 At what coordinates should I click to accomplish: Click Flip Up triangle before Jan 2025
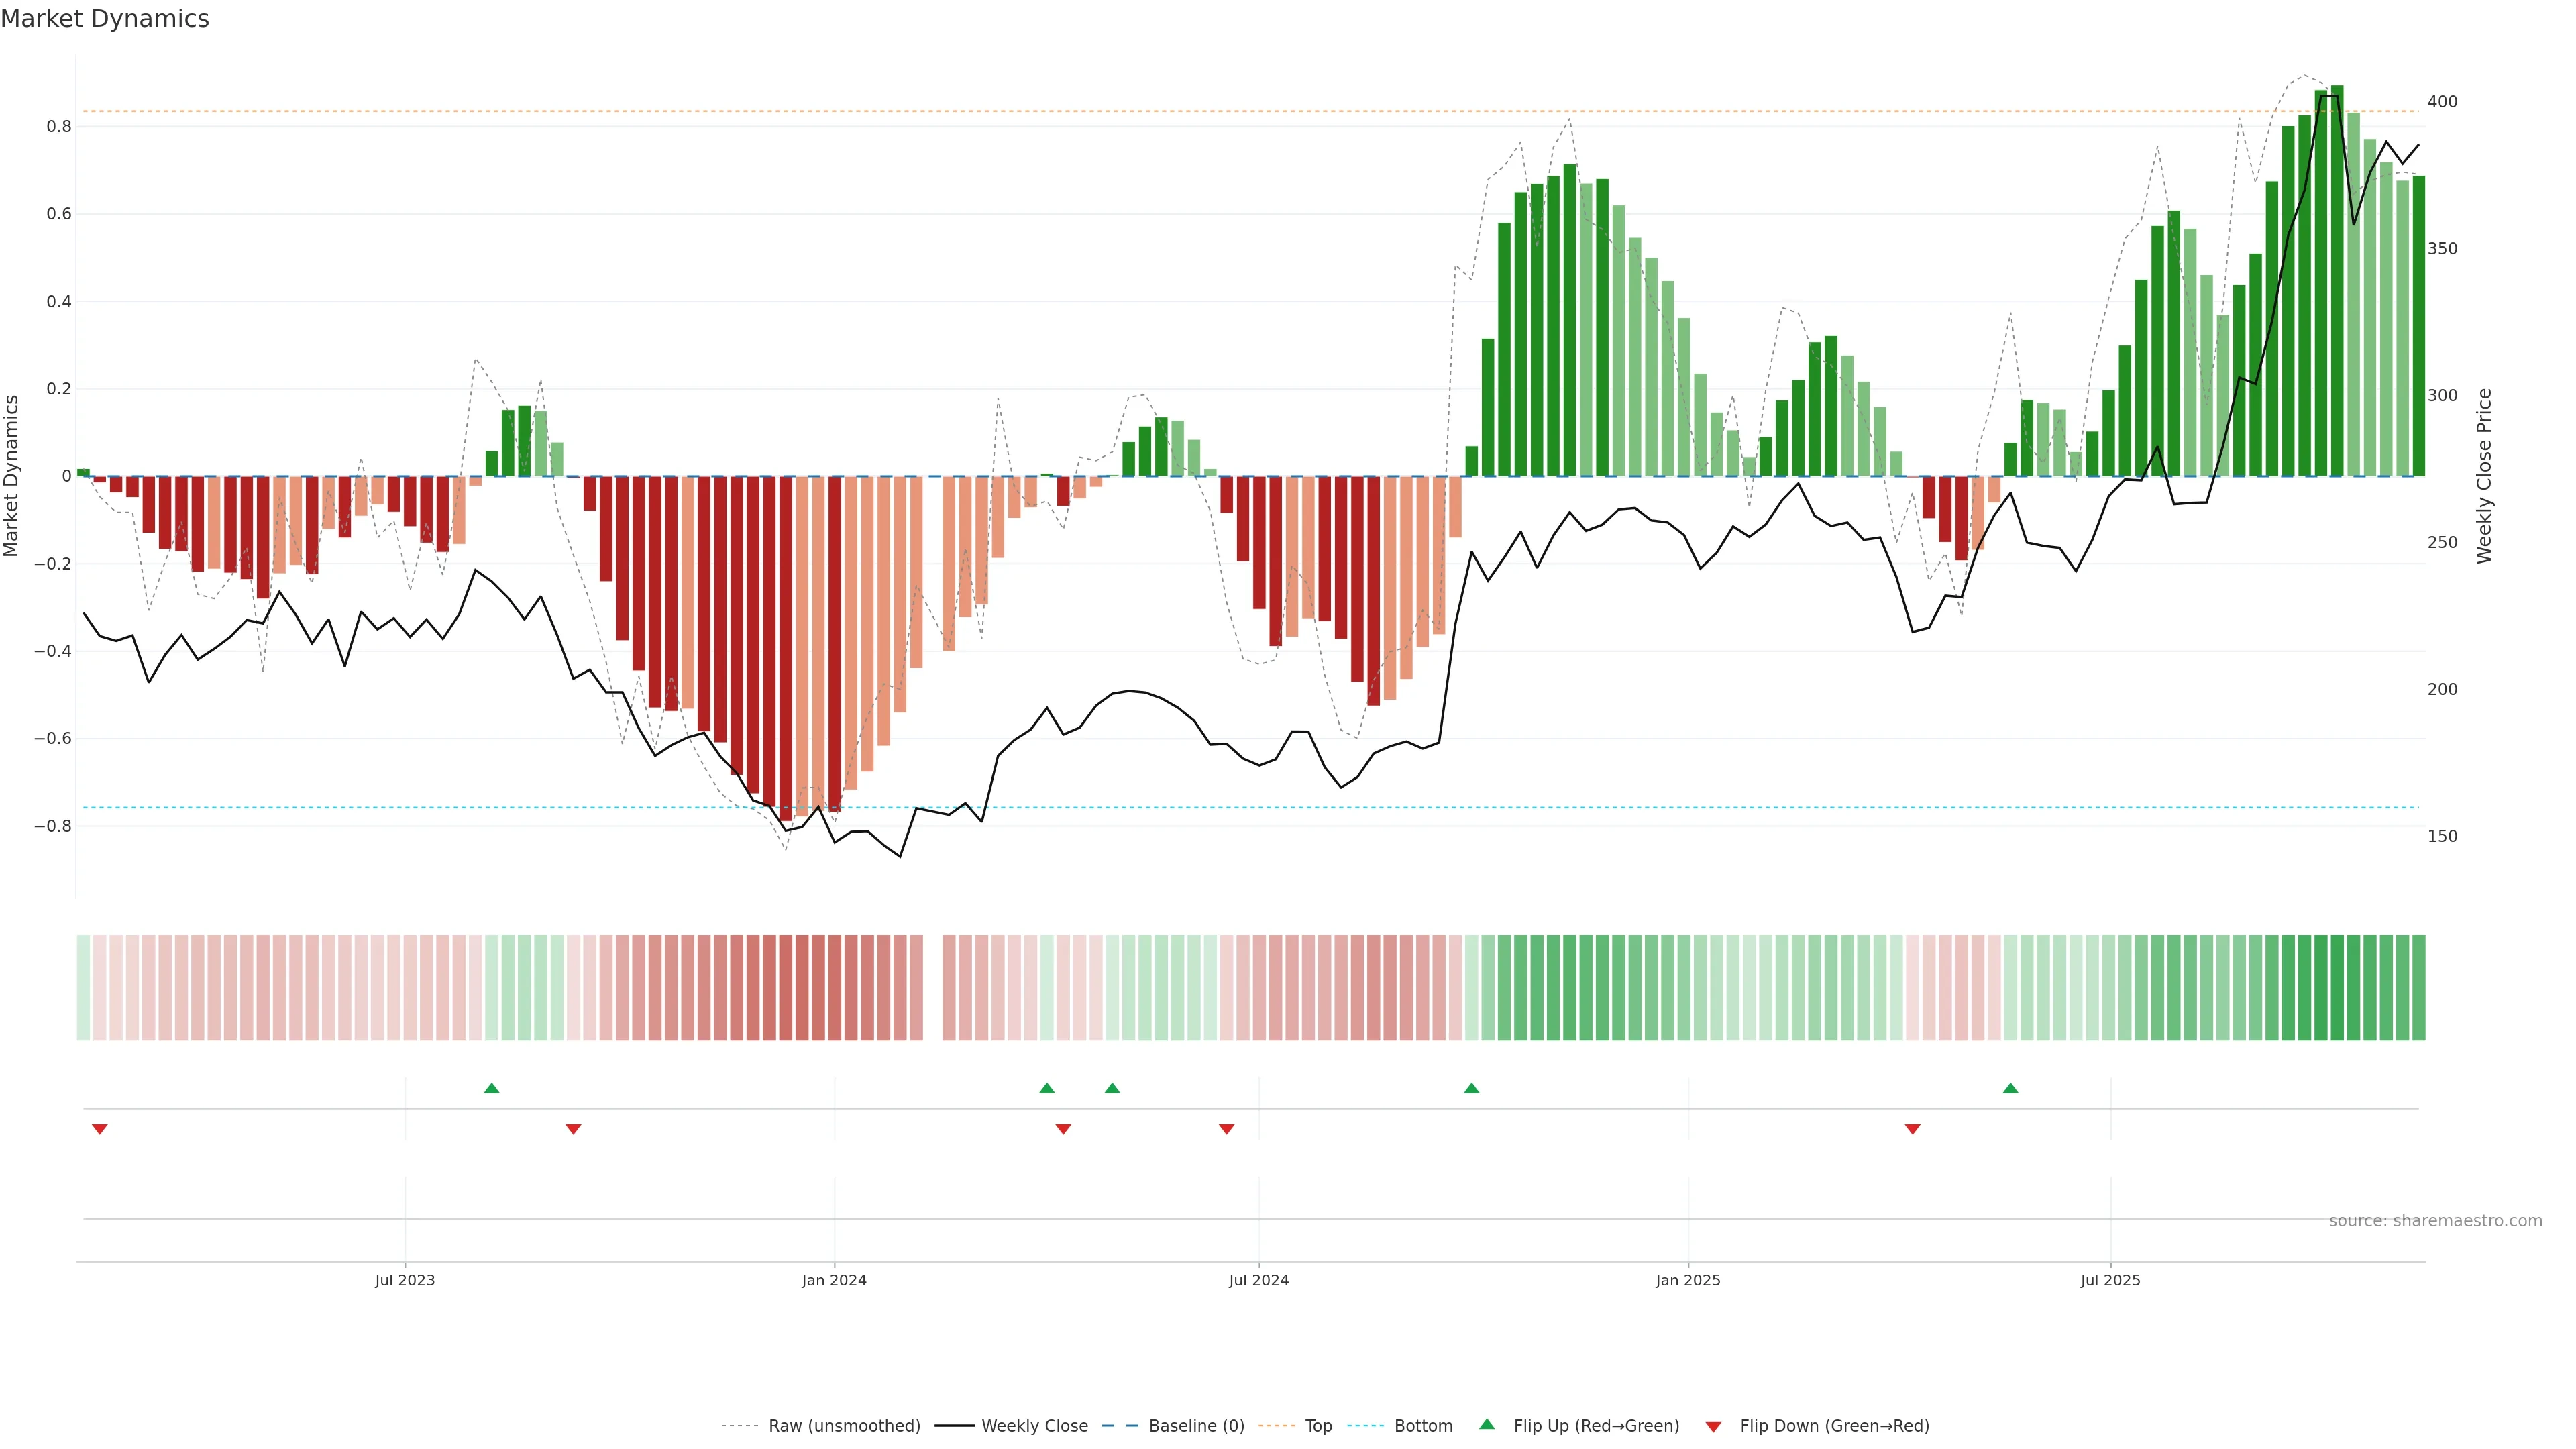click(x=1471, y=1088)
